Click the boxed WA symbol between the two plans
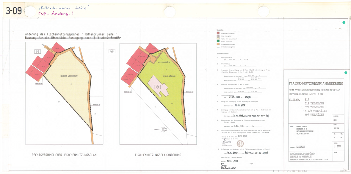Screen dimensions: 351x174 112,51
